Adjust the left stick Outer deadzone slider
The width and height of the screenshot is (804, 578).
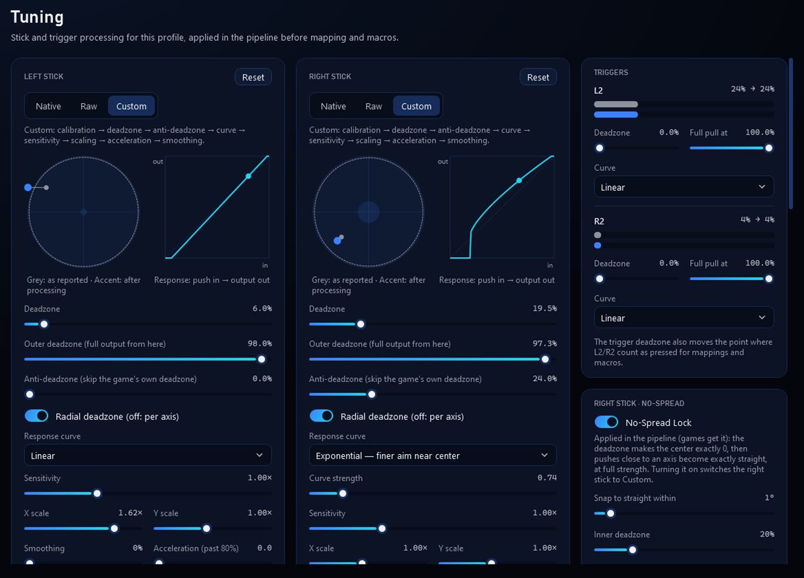pyautogui.click(x=148, y=359)
